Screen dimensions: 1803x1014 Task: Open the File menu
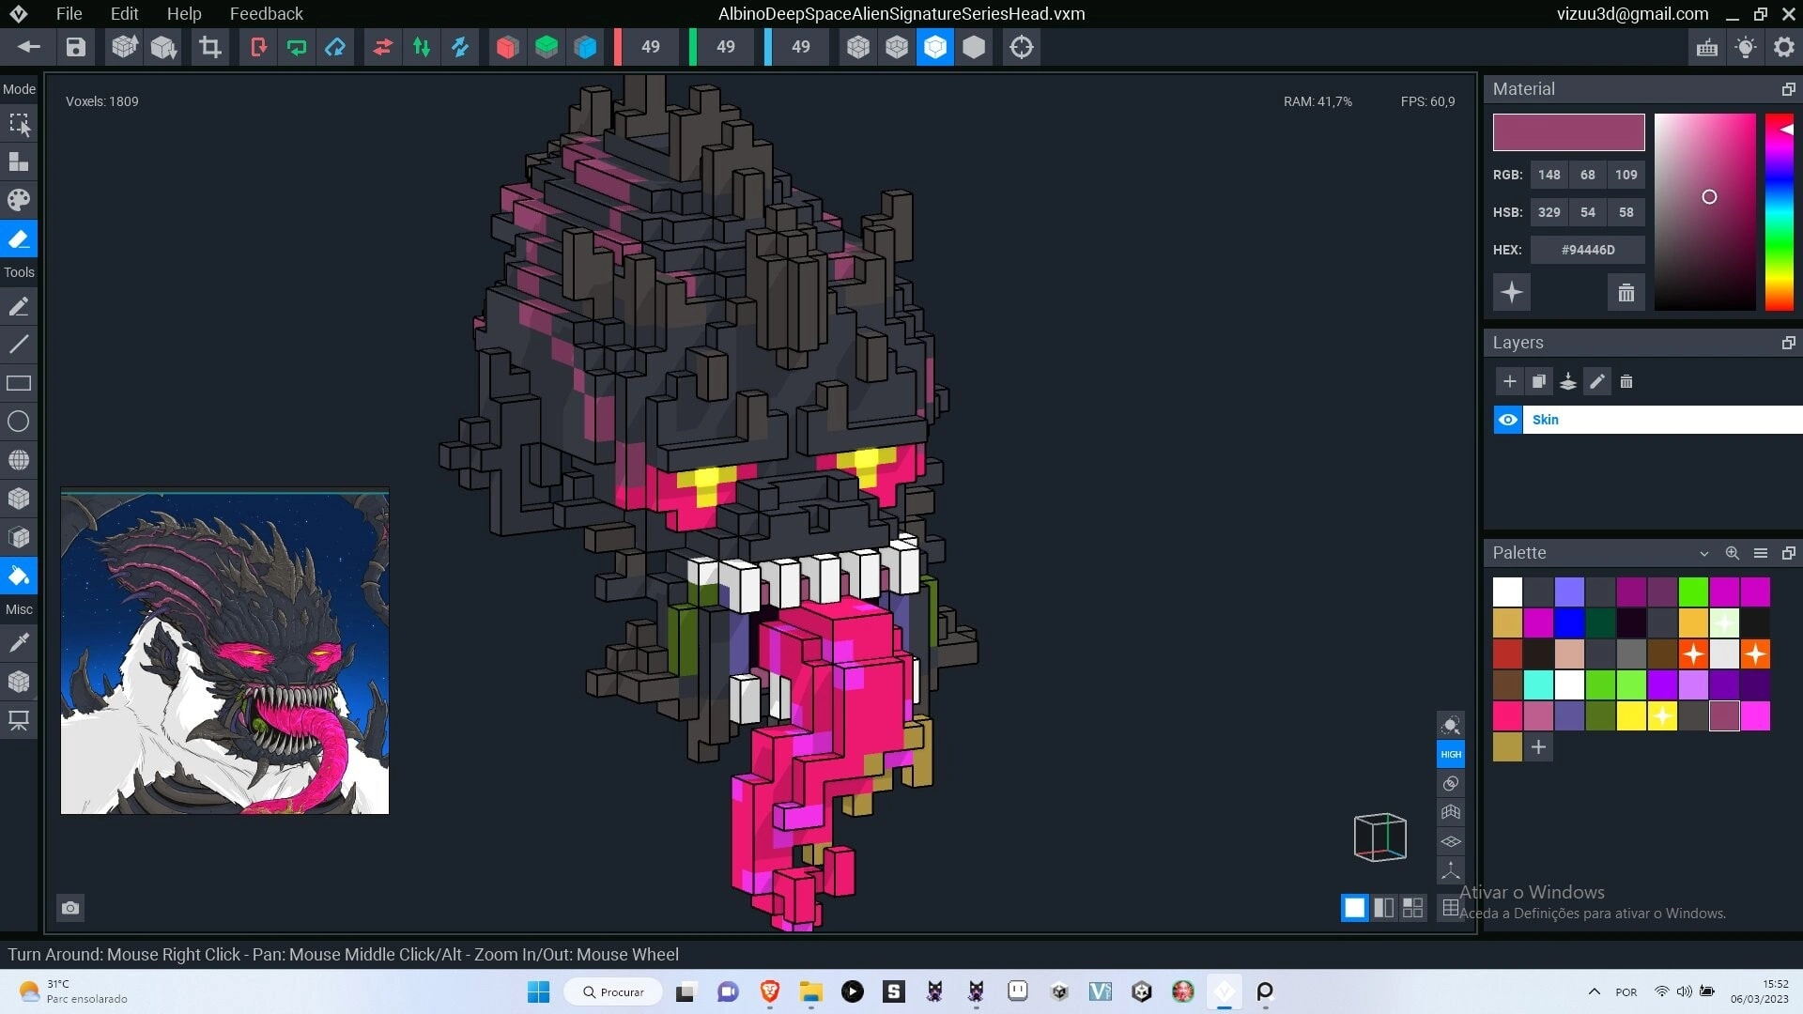coord(69,13)
